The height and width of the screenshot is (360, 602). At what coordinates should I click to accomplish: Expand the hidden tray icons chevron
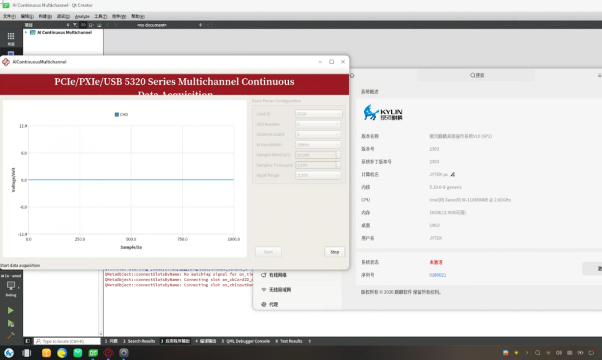527,353
